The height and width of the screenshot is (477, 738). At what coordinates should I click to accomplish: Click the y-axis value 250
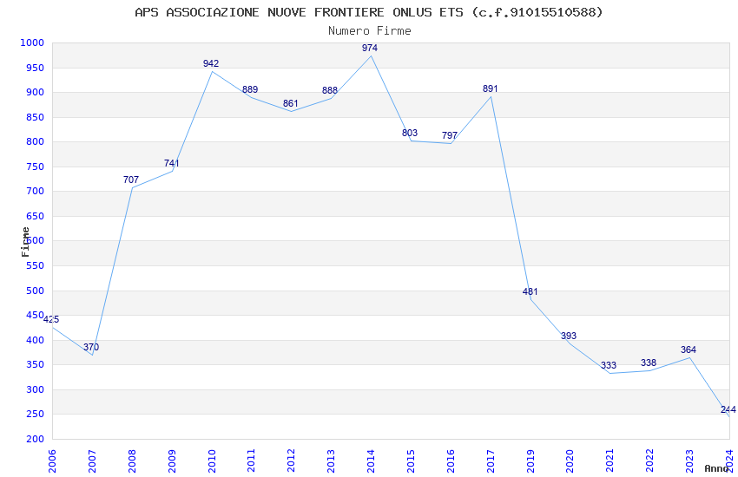coord(35,415)
